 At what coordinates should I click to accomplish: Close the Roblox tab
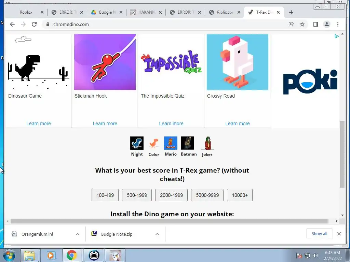pyautogui.click(x=42, y=12)
